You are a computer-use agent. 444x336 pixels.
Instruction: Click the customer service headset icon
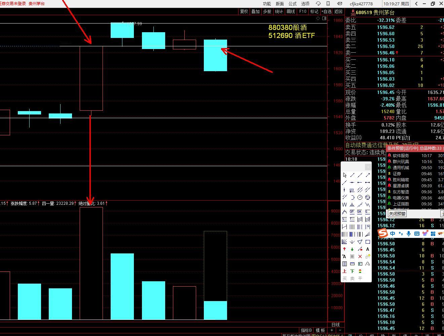click(318, 4)
